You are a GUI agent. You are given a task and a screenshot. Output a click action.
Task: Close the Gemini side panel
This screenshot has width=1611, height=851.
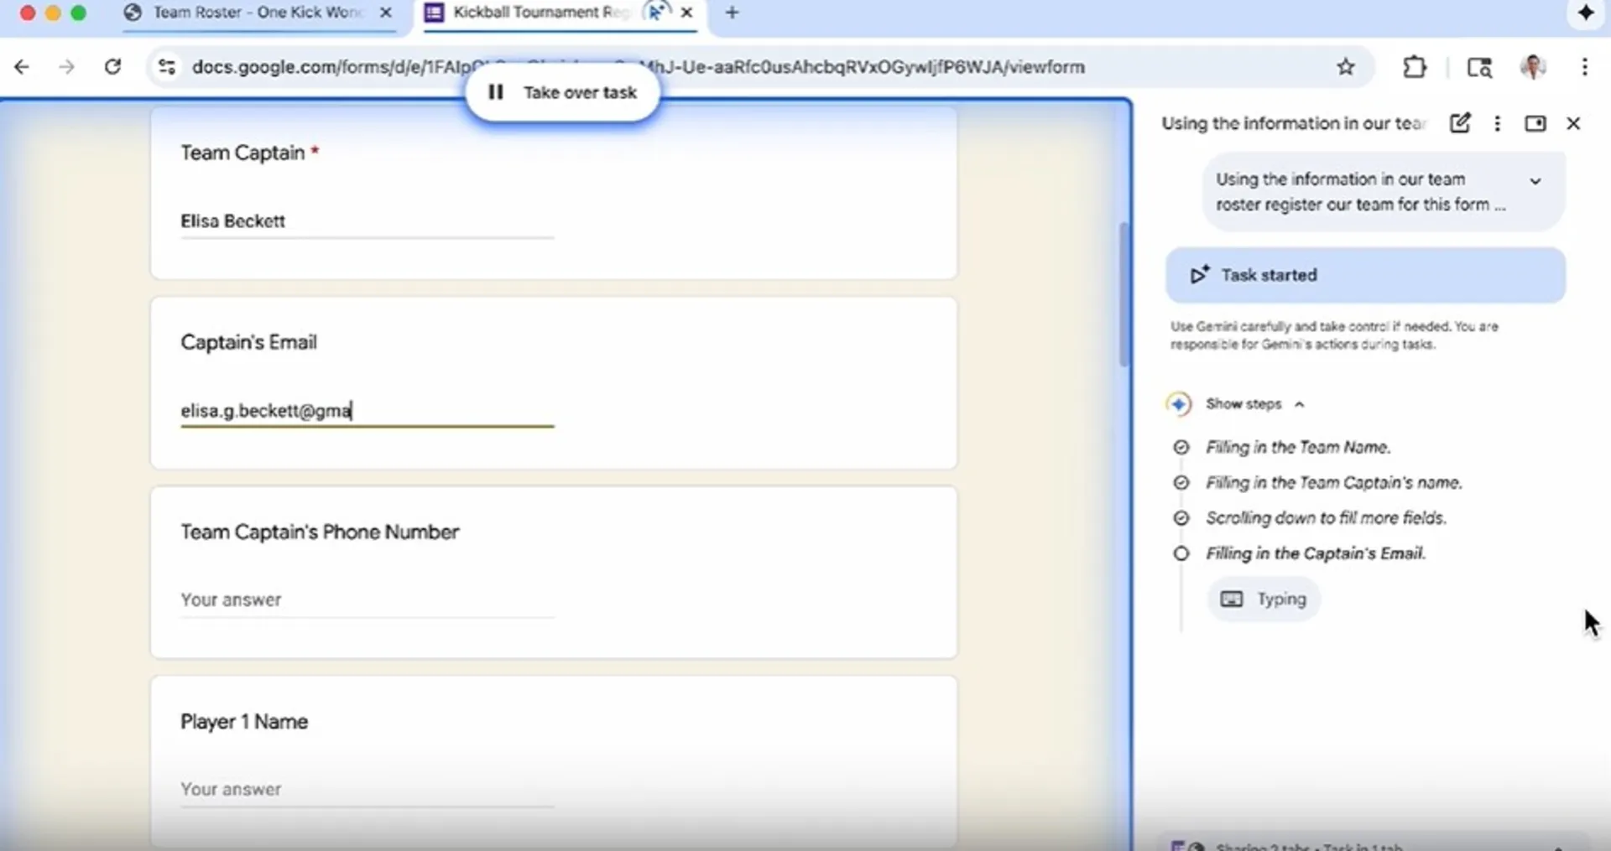1573,123
